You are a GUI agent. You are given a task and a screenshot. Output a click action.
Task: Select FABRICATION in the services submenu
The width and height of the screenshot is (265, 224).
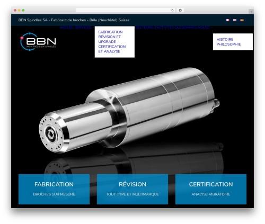110,32
